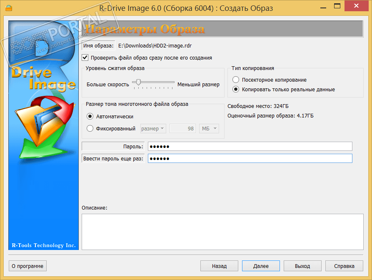
Task: Close the R-Drive Image window
Action: tap(356, 6)
